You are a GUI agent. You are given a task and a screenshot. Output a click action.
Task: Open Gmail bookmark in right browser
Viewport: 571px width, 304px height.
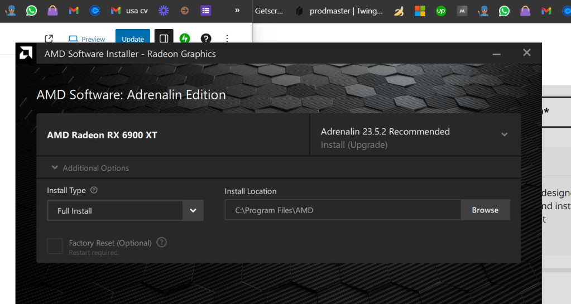[546, 11]
